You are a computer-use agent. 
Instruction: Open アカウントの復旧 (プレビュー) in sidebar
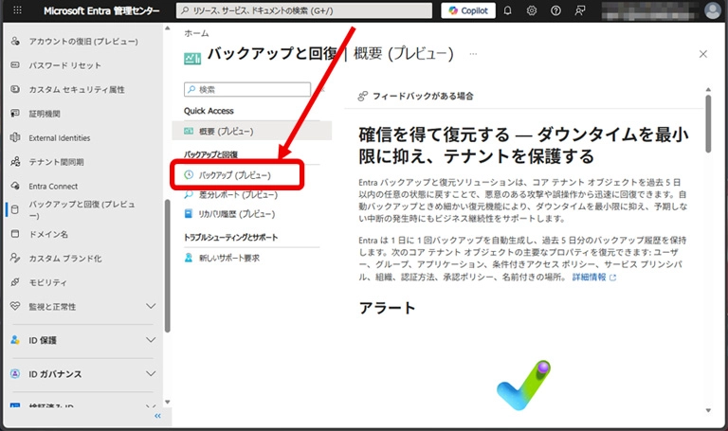point(83,42)
